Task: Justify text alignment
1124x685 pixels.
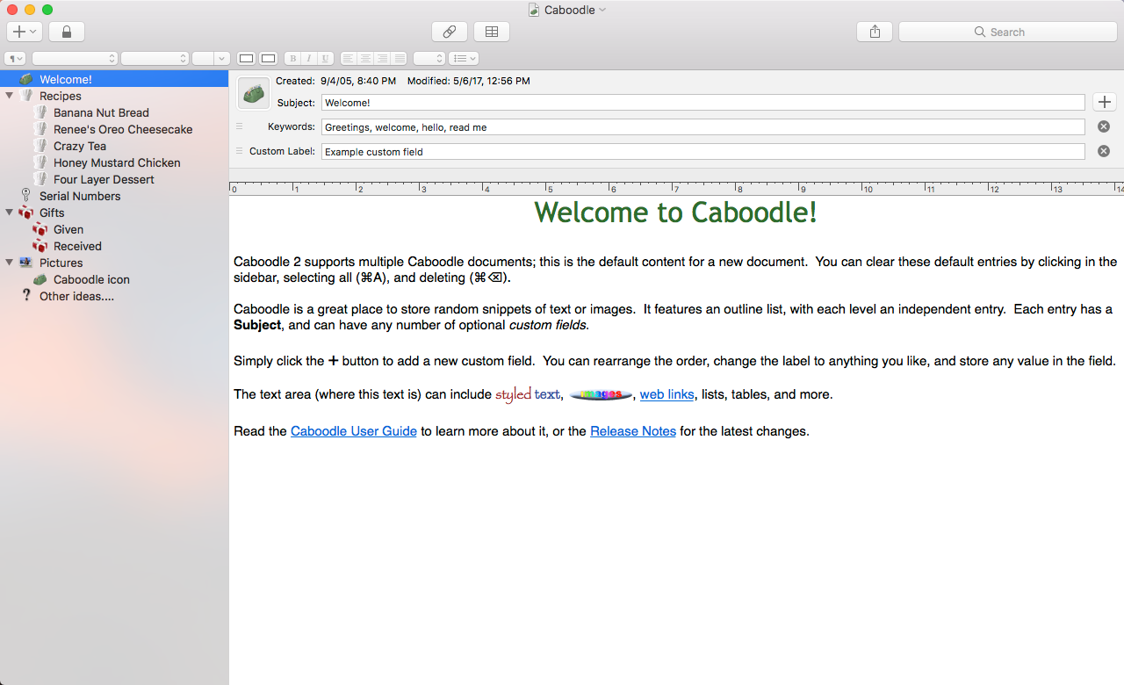Action: [399, 59]
